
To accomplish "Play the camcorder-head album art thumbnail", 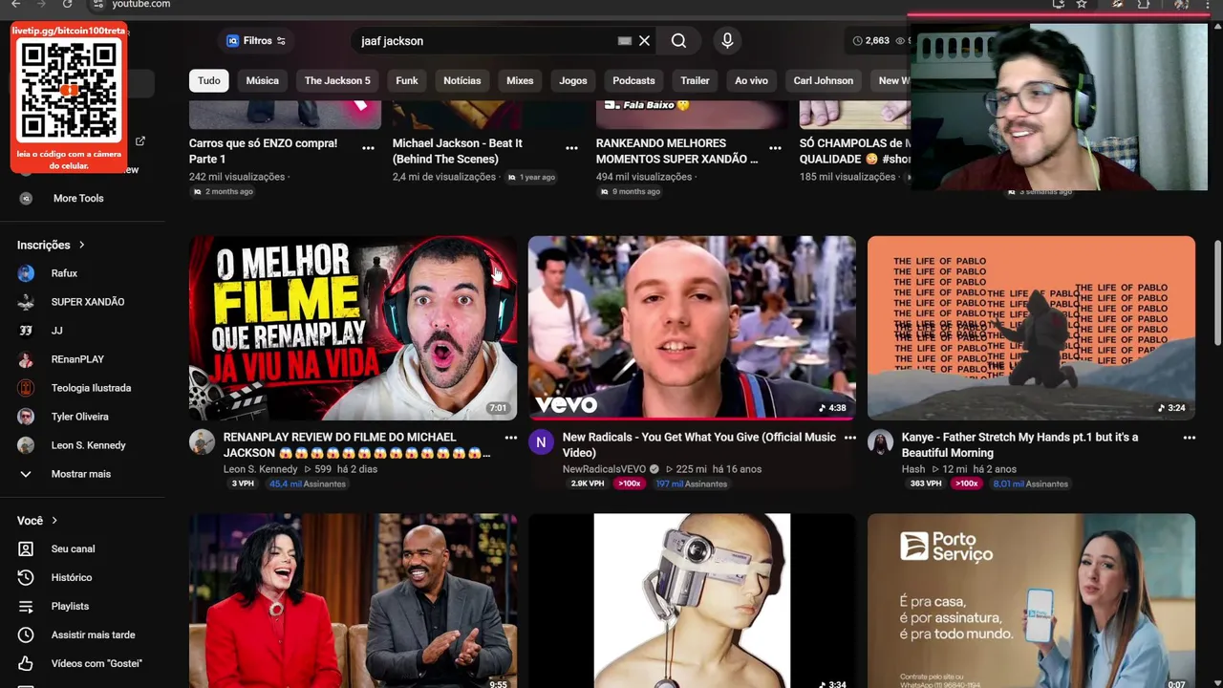I will (692, 601).
